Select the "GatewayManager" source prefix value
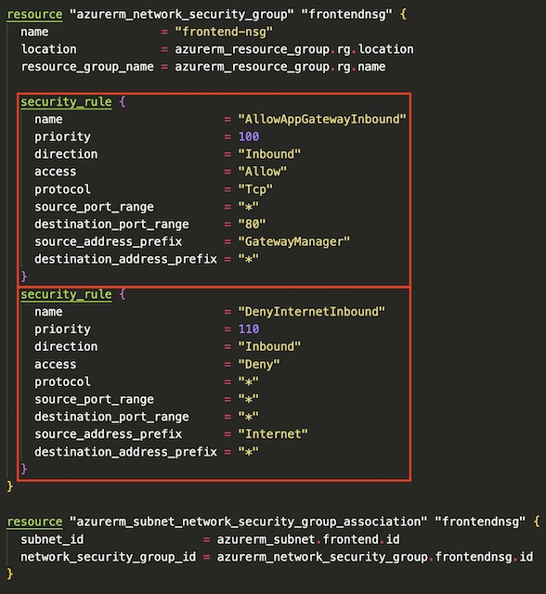 (294, 241)
